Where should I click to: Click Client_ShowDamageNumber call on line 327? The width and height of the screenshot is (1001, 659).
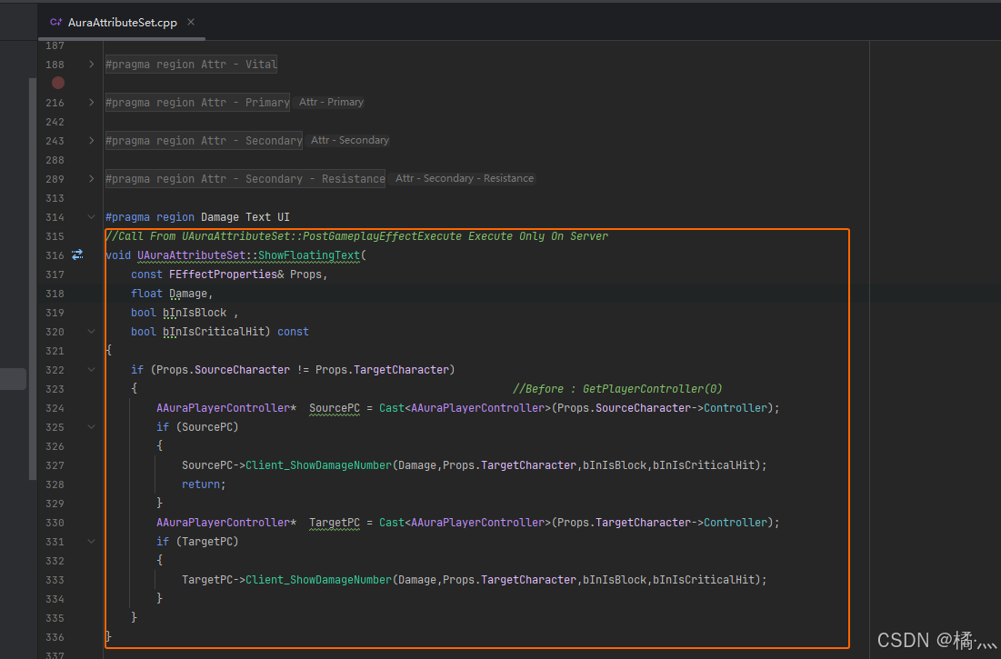coord(318,465)
